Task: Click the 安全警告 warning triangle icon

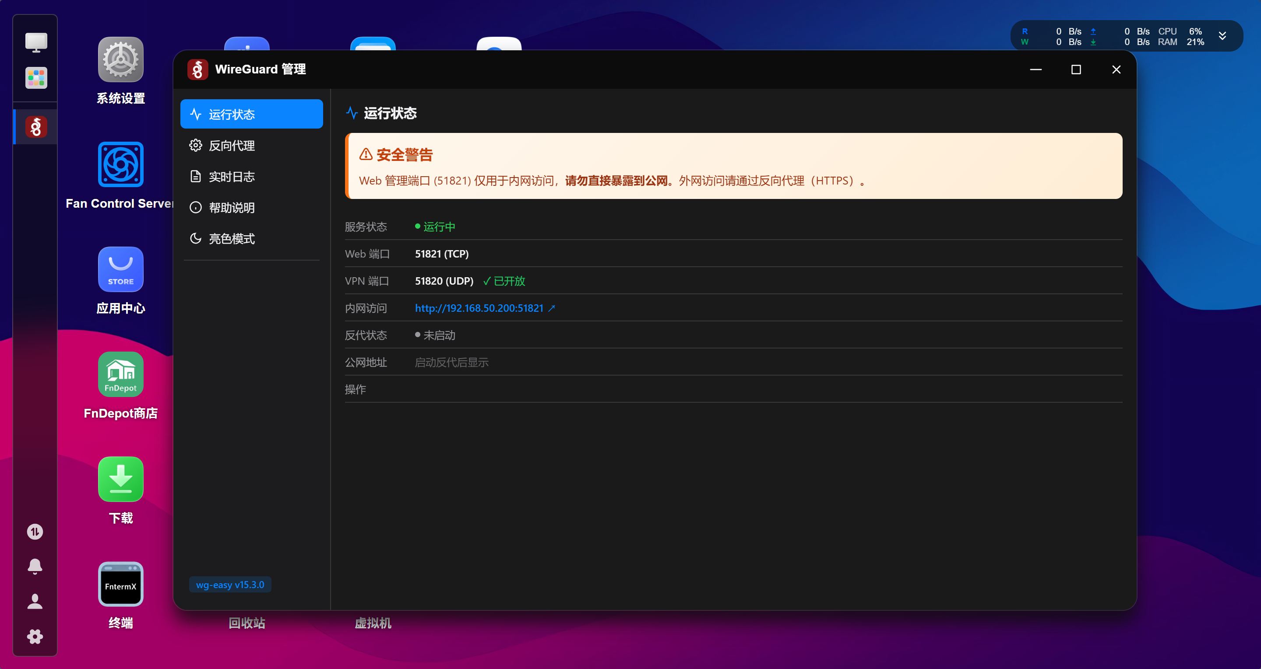Action: click(366, 154)
